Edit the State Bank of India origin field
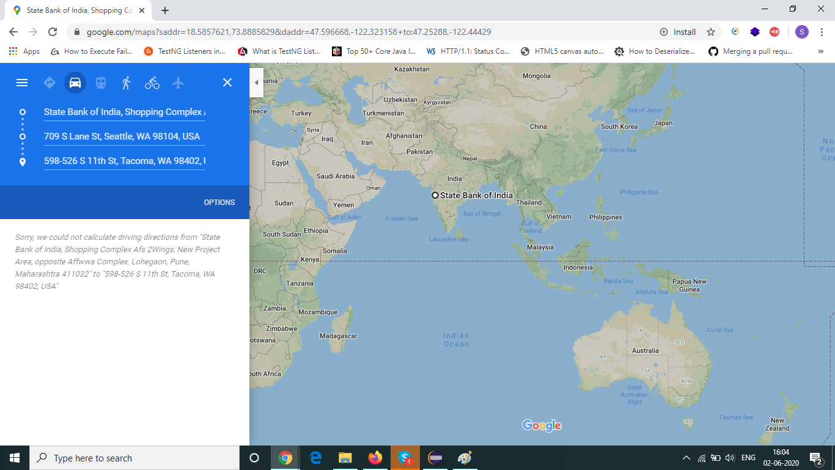Screen dimensions: 835x470 (125, 112)
